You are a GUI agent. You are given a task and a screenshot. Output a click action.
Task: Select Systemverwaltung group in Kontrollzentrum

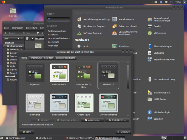57,31
